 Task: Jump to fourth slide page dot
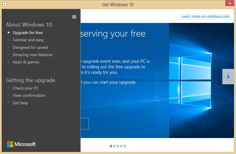[x=121, y=146]
